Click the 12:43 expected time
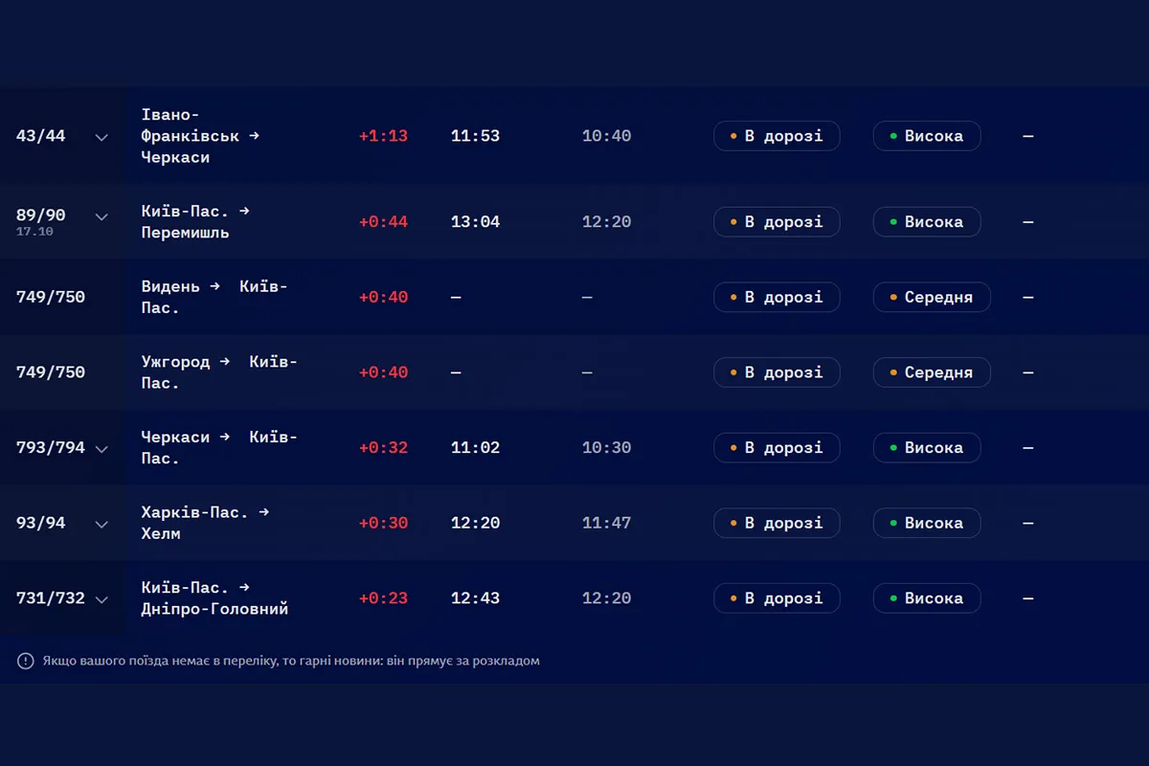 pos(476,598)
